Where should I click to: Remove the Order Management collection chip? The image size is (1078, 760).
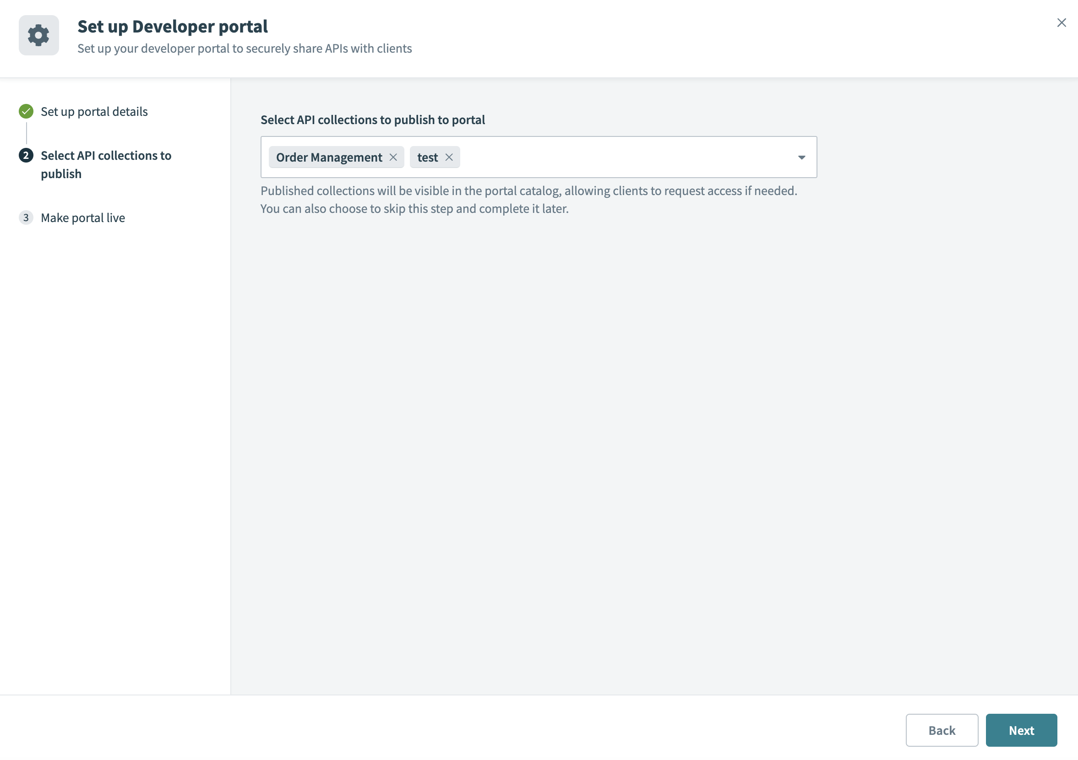click(393, 157)
